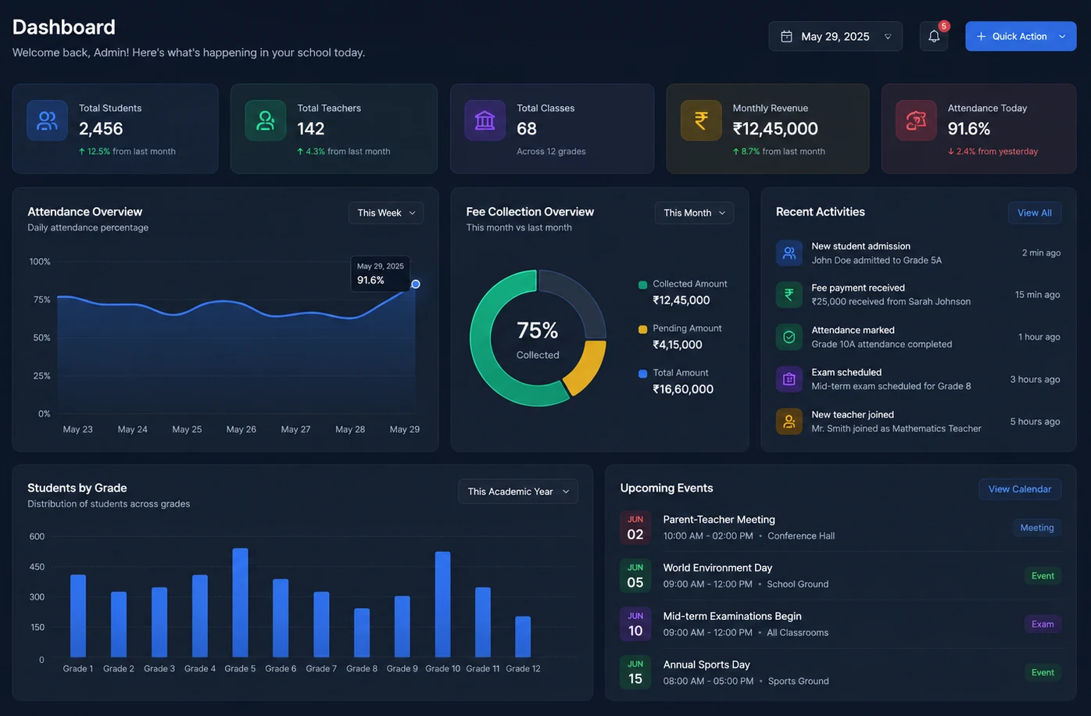Click the JUN 10 date badge
This screenshot has width=1091, height=716.
pos(635,625)
